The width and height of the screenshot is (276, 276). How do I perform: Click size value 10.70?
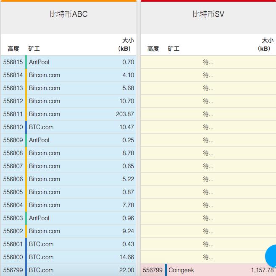[127, 101]
